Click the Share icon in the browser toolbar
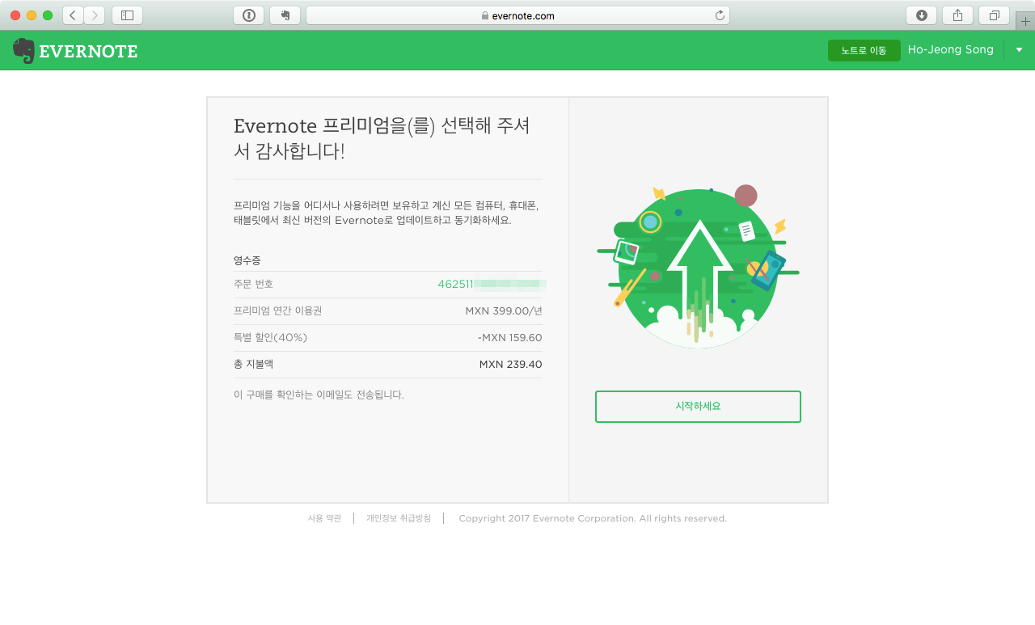 [957, 15]
